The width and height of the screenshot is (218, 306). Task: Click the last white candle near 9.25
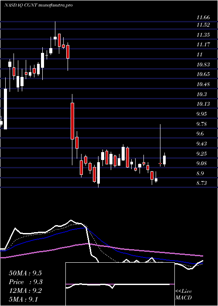(x=164, y=160)
